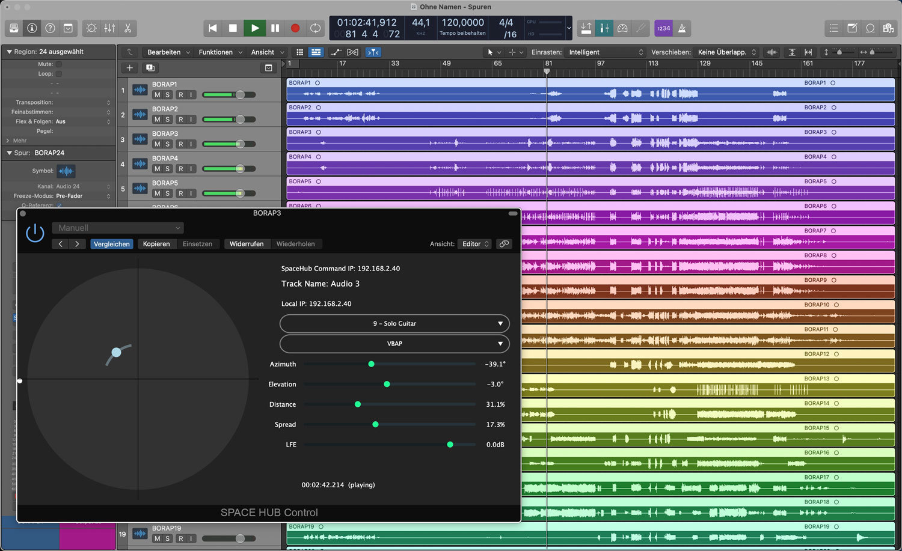Open the Verschieben Keine Überlapp. dropdown
Image resolution: width=902 pixels, height=551 pixels.
(x=726, y=52)
